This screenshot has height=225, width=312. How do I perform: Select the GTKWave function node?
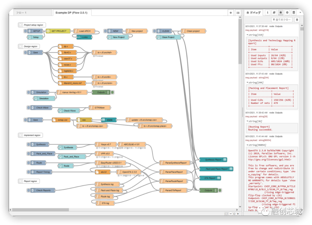point(100,108)
